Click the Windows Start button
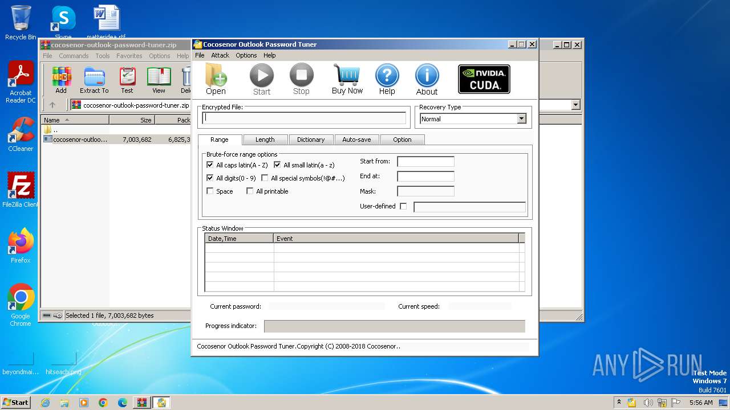 coord(15,403)
